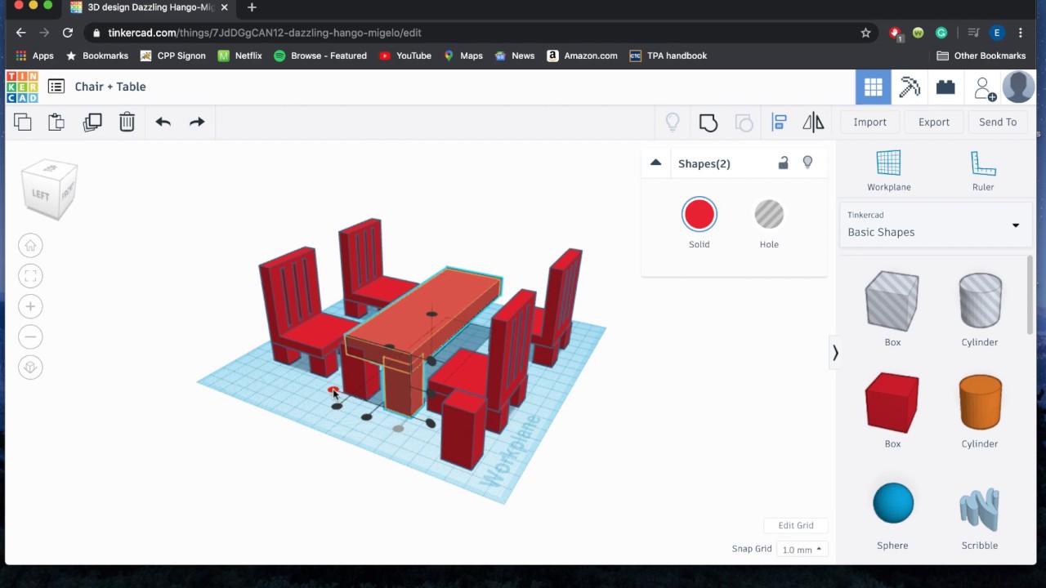The image size is (1046, 588).
Task: Click the Home view button
Action: click(x=30, y=245)
